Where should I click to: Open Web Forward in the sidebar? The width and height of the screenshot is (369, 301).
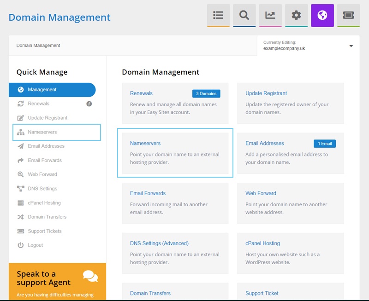[42, 174]
